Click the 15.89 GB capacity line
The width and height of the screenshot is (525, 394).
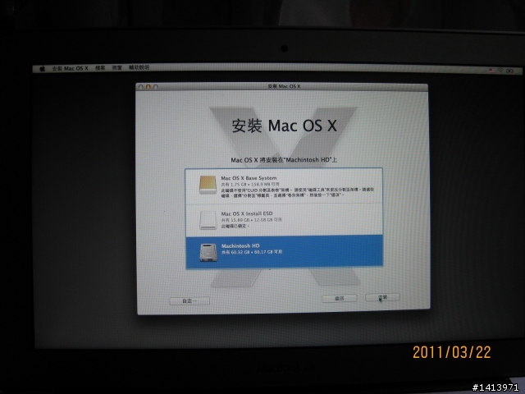point(252,220)
